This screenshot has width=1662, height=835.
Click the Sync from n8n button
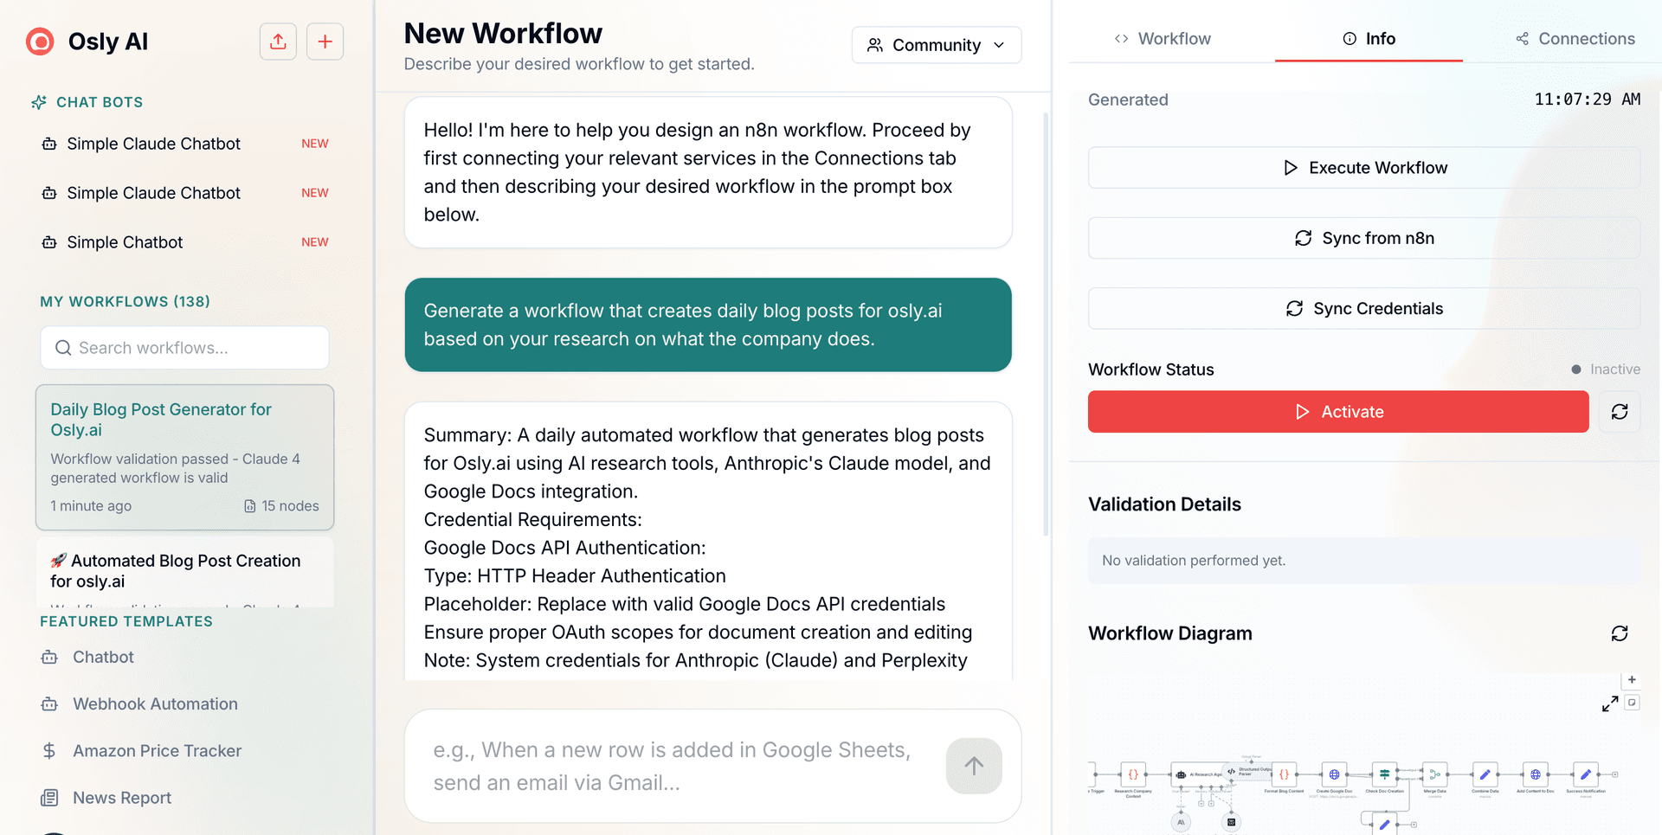point(1363,238)
